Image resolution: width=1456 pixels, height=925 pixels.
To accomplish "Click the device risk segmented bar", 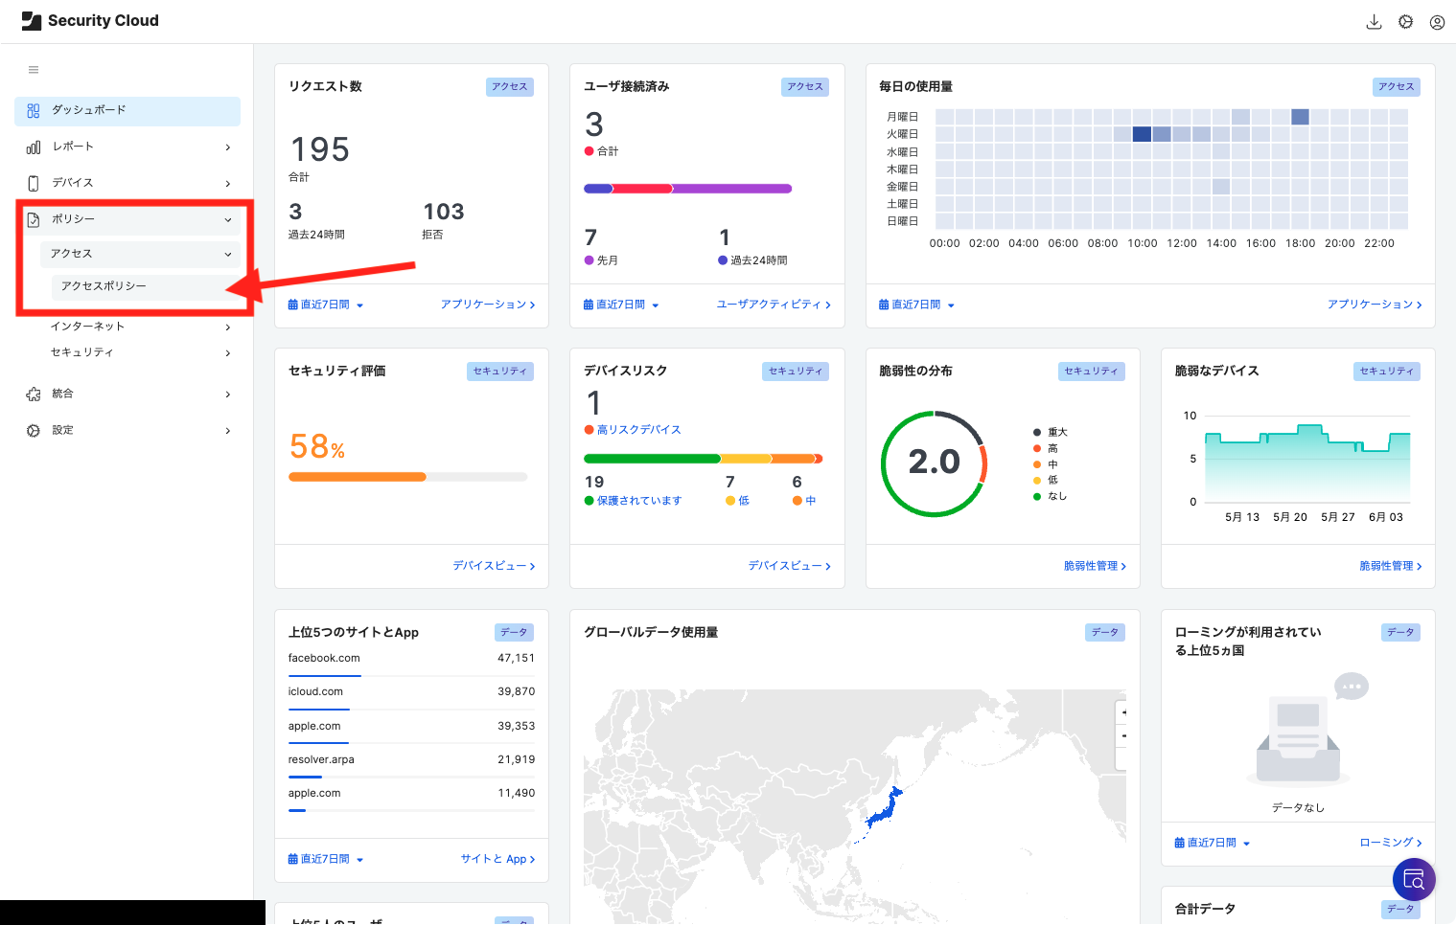I will click(x=704, y=459).
